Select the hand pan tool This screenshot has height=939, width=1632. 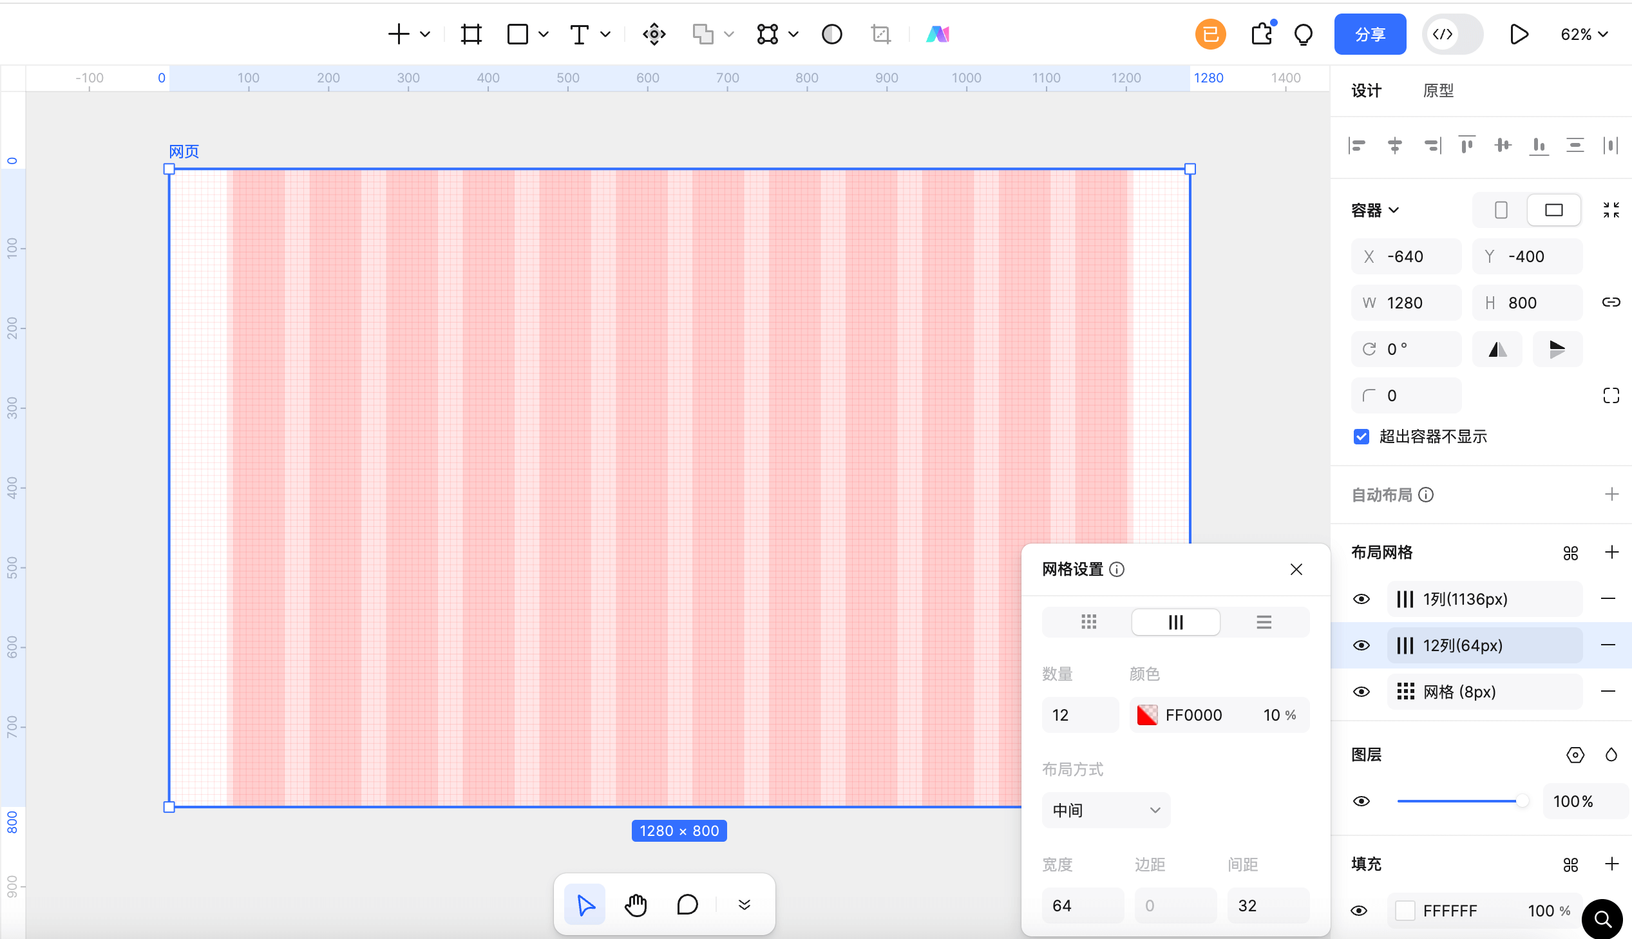(x=636, y=904)
